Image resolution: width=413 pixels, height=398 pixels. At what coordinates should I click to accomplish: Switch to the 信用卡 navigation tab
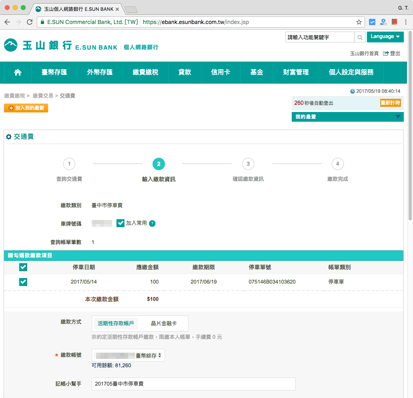coord(220,72)
